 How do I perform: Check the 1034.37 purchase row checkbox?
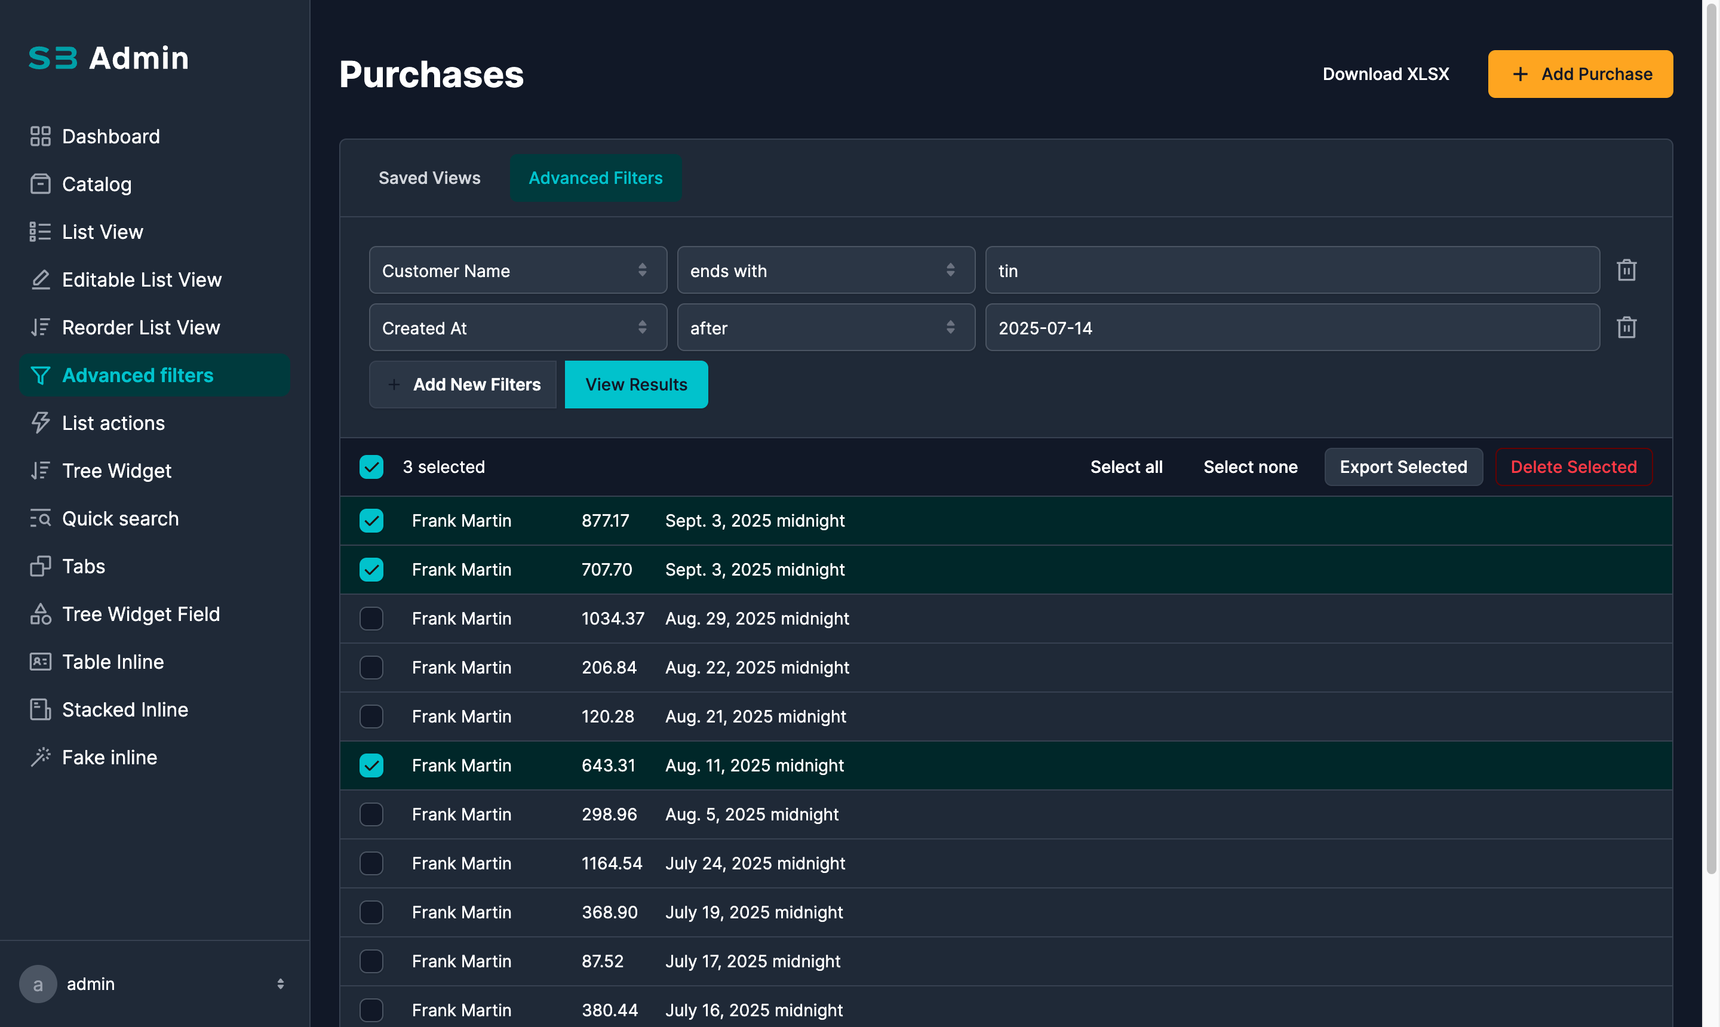pos(371,619)
